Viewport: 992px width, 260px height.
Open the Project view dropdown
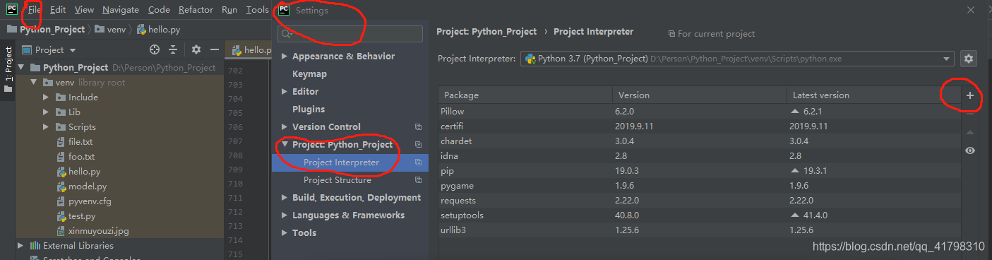point(49,50)
